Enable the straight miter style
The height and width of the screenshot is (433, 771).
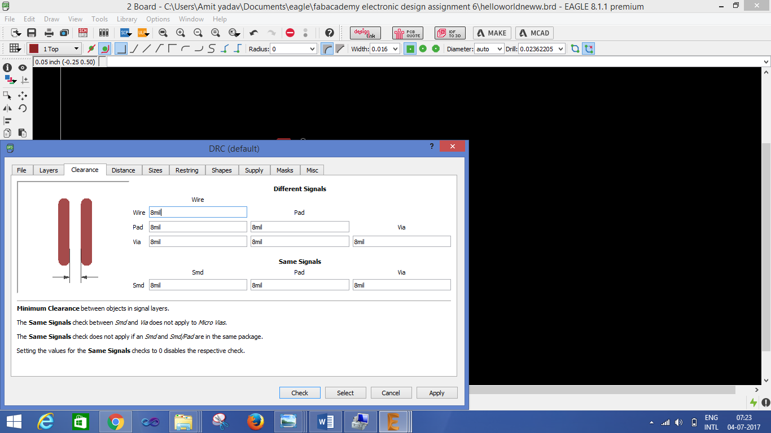pyautogui.click(x=340, y=49)
